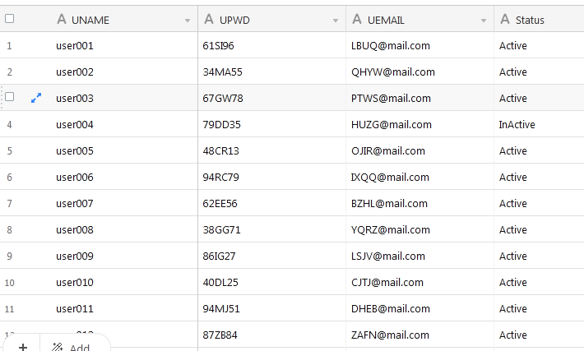Open the UPWD column dropdown arrow
Viewport: 584px width, 351px height.
(x=336, y=21)
